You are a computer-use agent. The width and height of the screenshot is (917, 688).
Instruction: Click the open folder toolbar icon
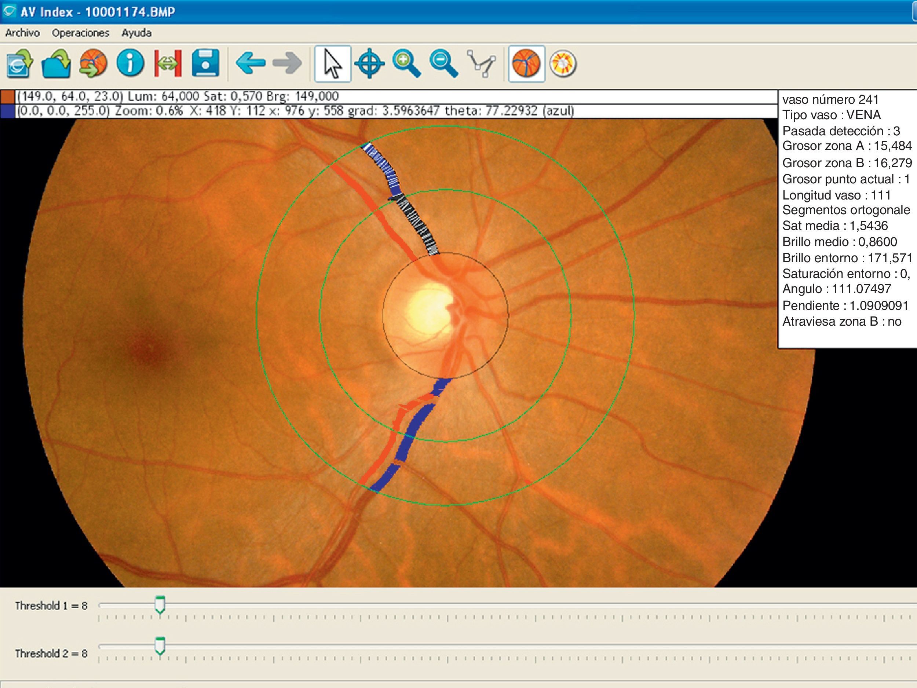click(56, 63)
